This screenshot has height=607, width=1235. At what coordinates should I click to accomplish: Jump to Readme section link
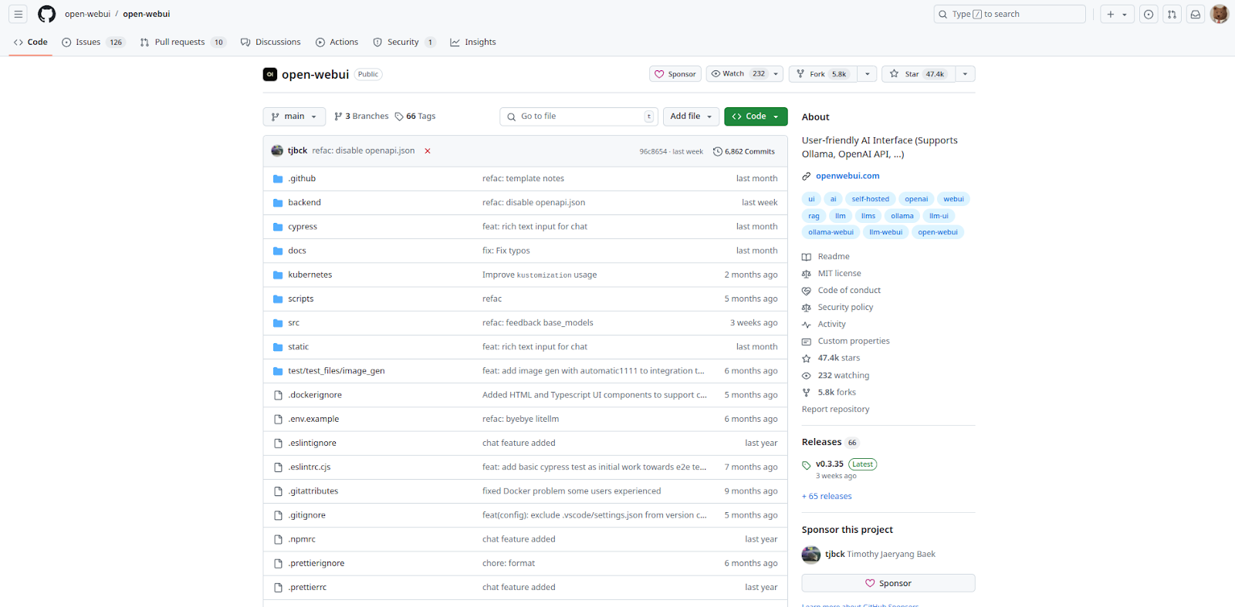833,257
